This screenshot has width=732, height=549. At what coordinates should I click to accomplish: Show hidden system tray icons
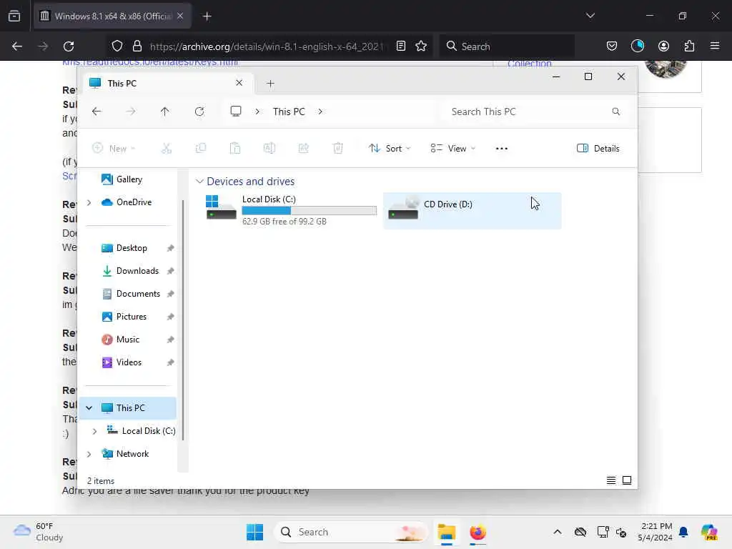[x=558, y=532]
